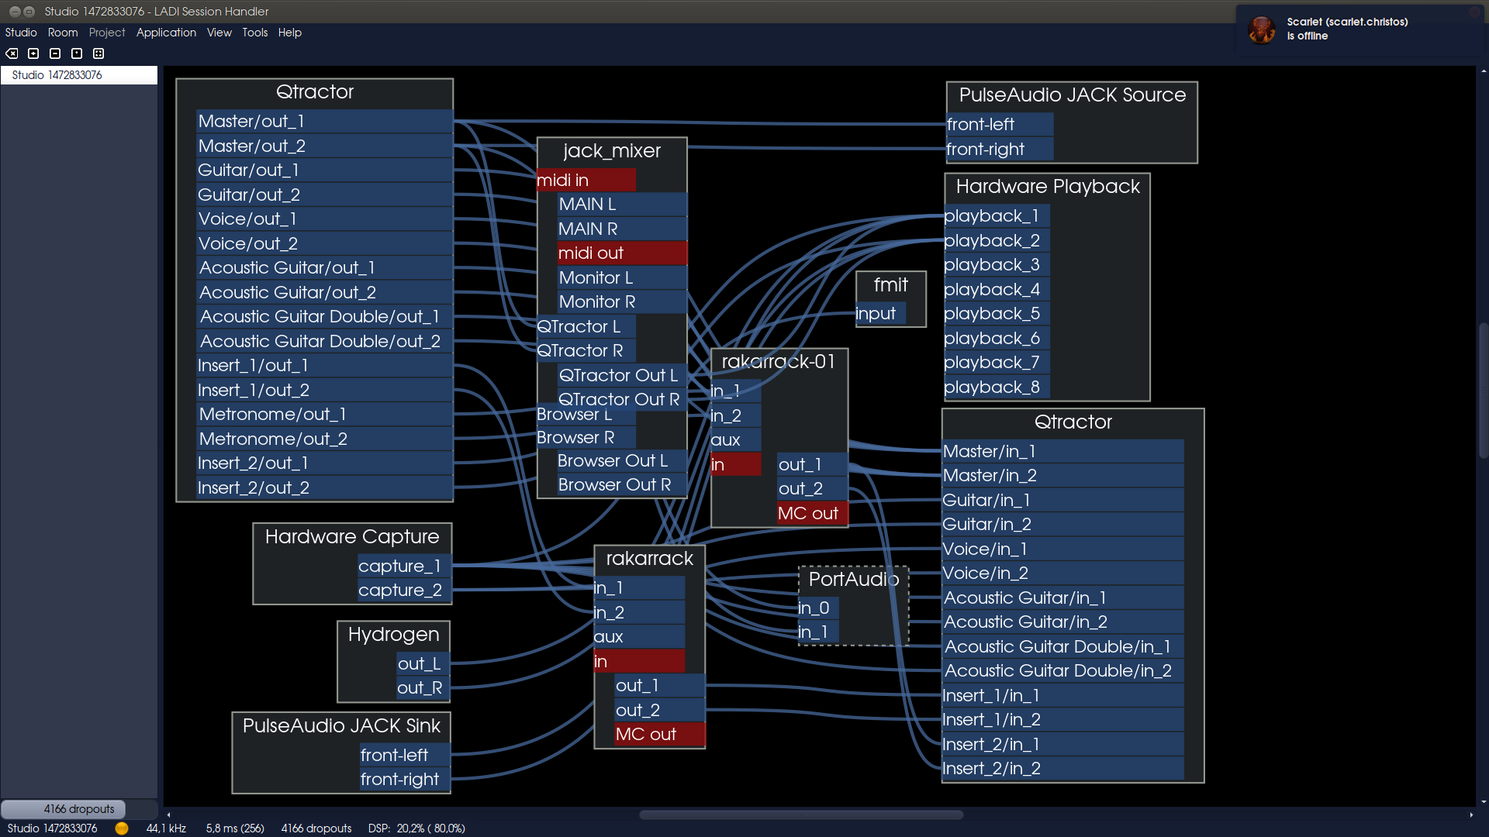Select Hardware Playback playback_8 port

[x=997, y=387]
